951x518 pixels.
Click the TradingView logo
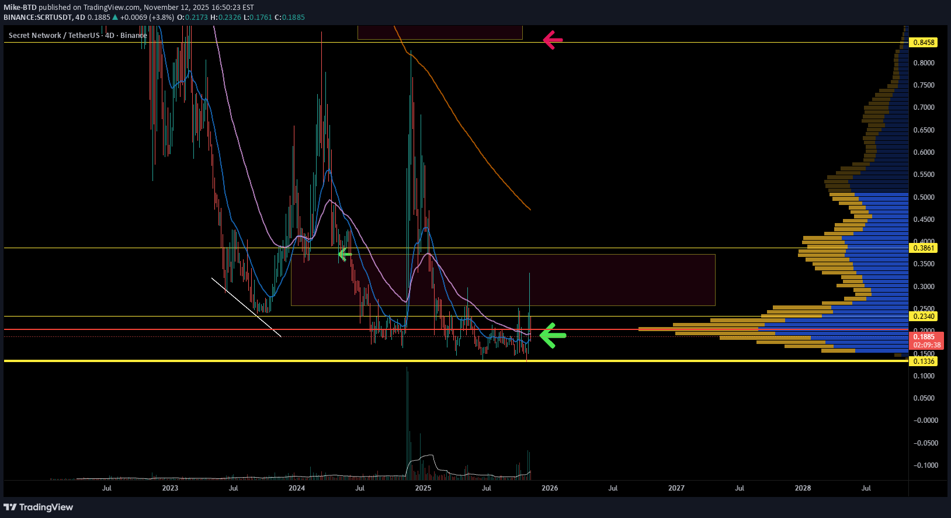click(39, 507)
